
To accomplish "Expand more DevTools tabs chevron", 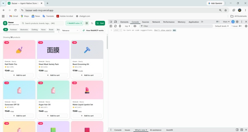I will (x=202, y=22).
